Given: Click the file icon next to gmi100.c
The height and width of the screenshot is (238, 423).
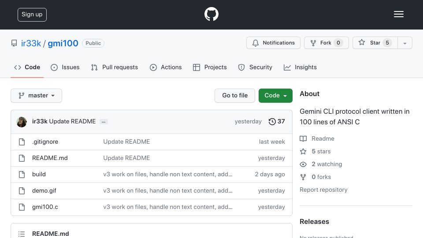Looking at the screenshot, I should (x=22, y=207).
